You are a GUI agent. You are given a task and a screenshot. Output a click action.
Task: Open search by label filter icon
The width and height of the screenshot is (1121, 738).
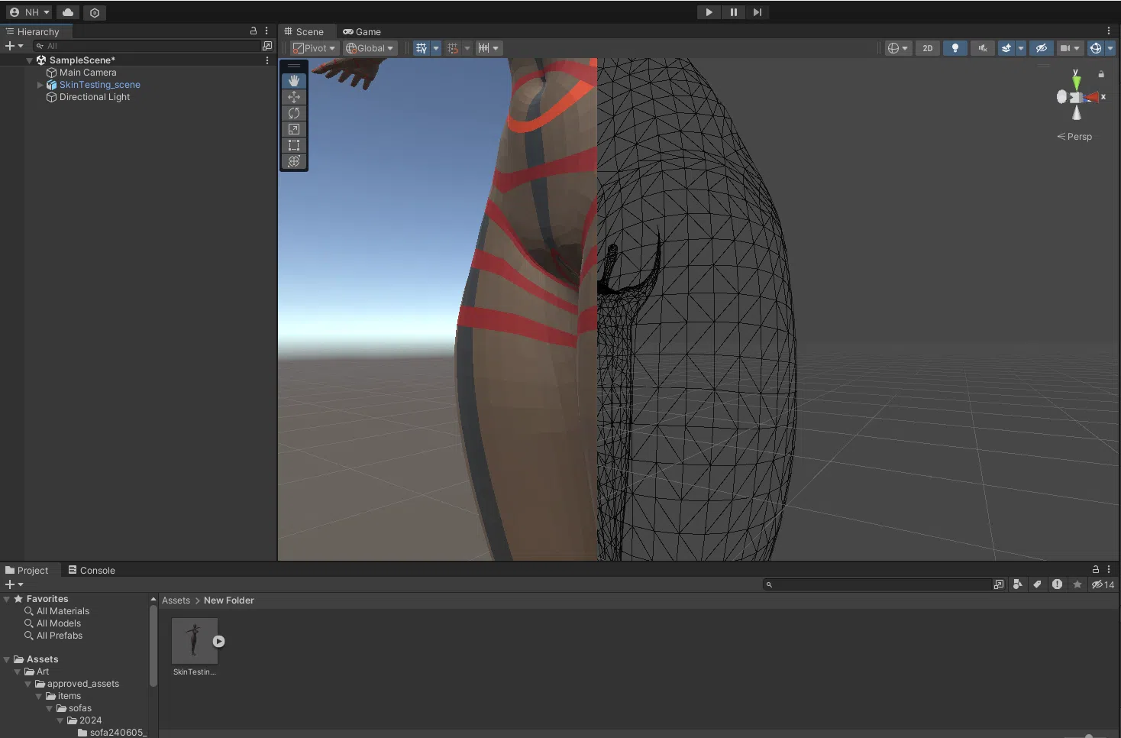pyautogui.click(x=1037, y=584)
